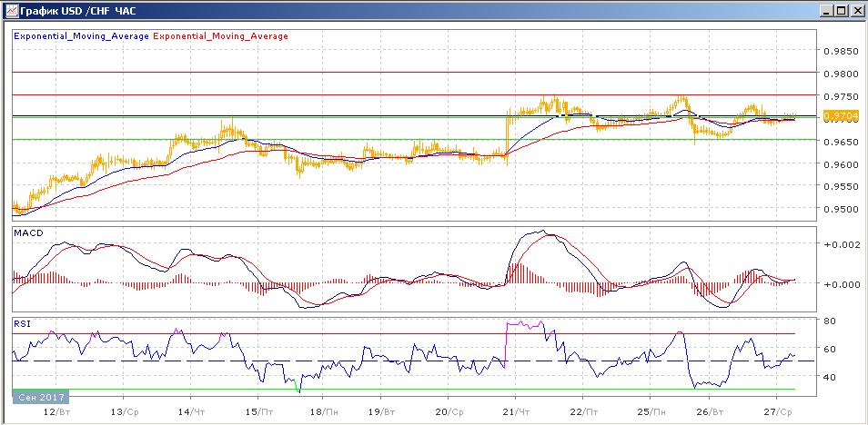Click the red Exponential_Moving_Average legend label
Screen dimensions: 868x425
pos(221,36)
